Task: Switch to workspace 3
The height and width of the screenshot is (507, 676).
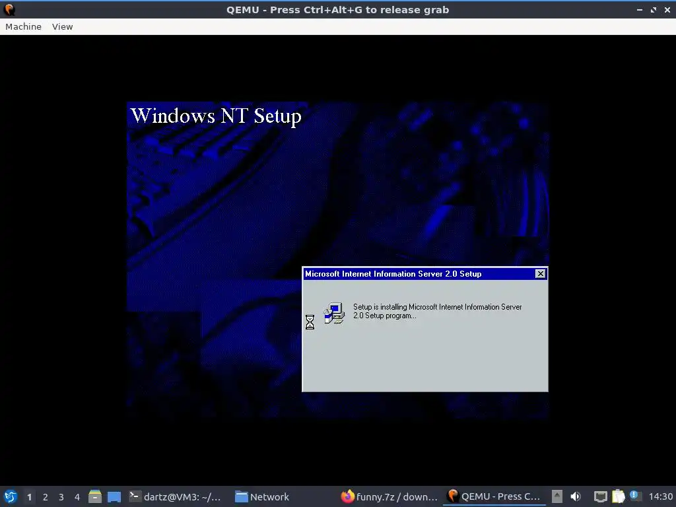Action: point(61,497)
